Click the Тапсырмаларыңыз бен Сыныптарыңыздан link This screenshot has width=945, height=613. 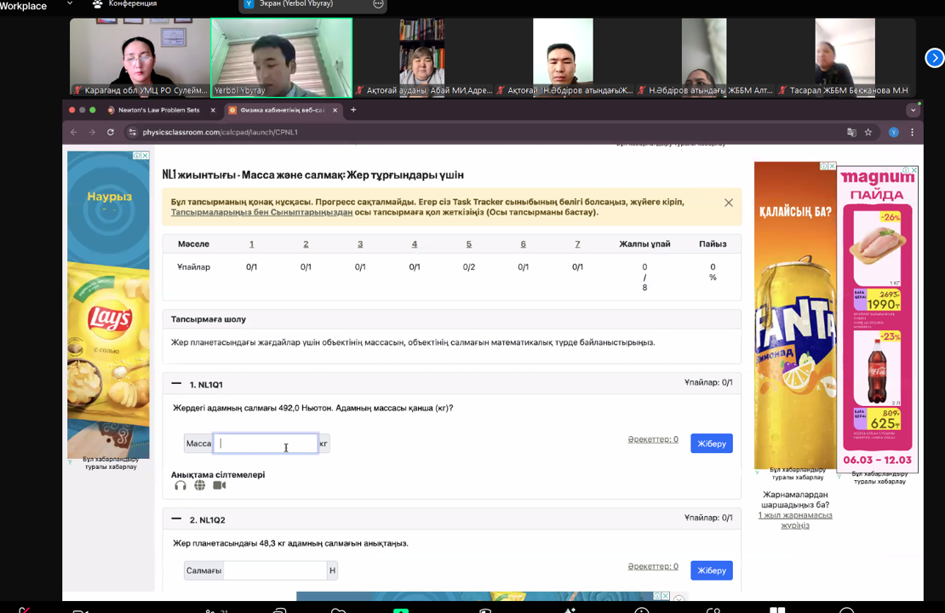261,212
